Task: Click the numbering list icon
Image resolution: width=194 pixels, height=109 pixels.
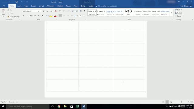Action: (x=64, y=11)
